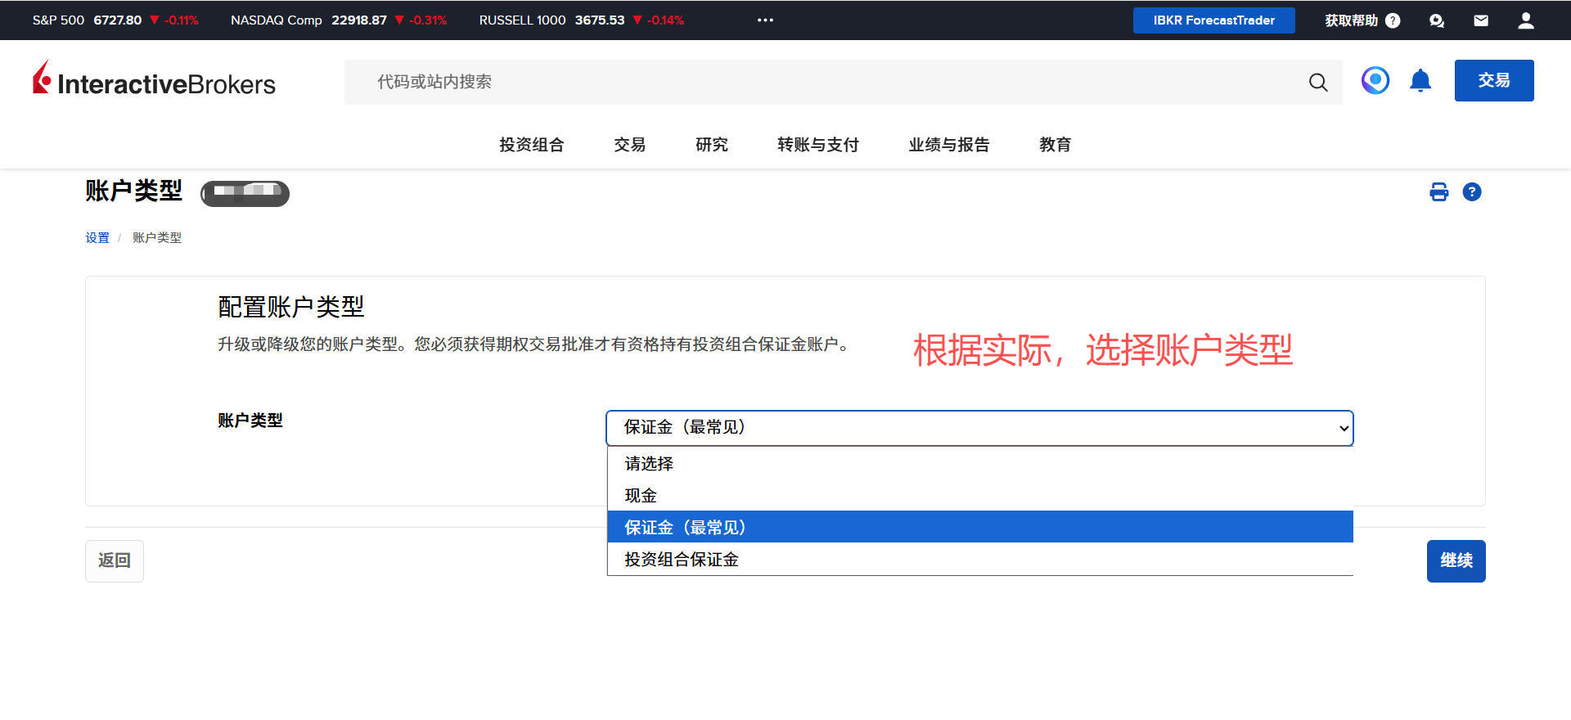Click the Interactive Brokers logo
1571x720 pixels.
tap(154, 81)
